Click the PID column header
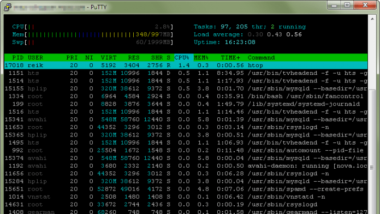 click(17, 58)
